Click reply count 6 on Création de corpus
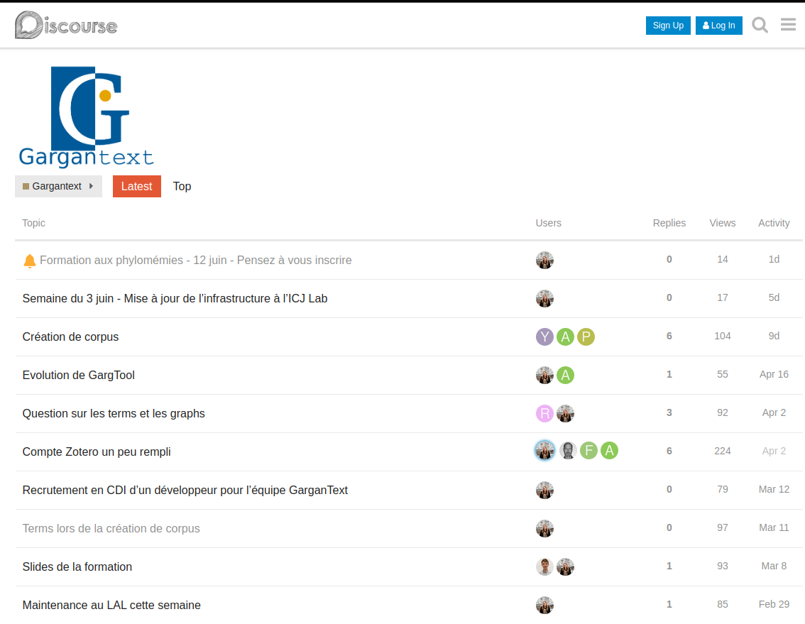The height and width of the screenshot is (624, 805). point(669,336)
